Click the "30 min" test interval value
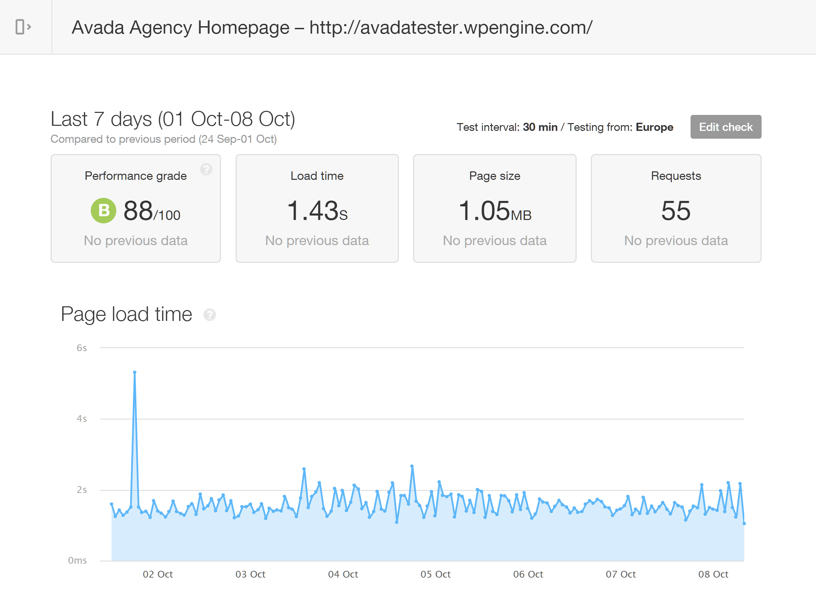 [540, 127]
